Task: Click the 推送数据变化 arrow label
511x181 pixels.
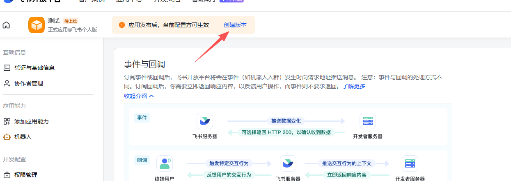Action: (x=286, y=121)
